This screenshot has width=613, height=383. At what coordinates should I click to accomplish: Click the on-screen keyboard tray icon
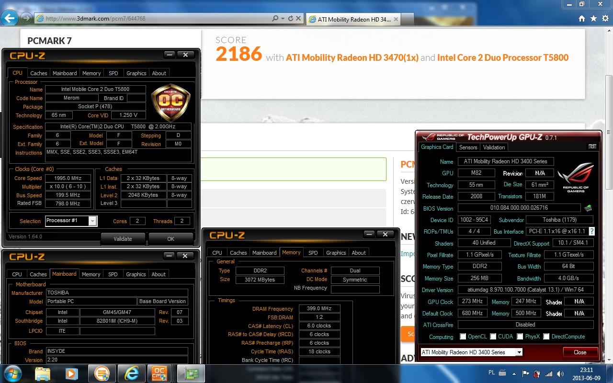point(503,373)
